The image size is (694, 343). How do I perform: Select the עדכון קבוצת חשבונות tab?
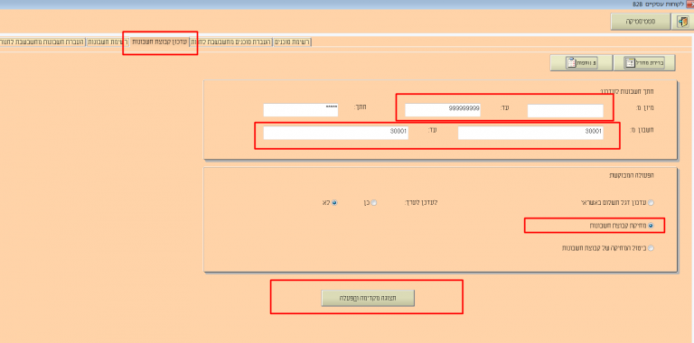pos(160,42)
